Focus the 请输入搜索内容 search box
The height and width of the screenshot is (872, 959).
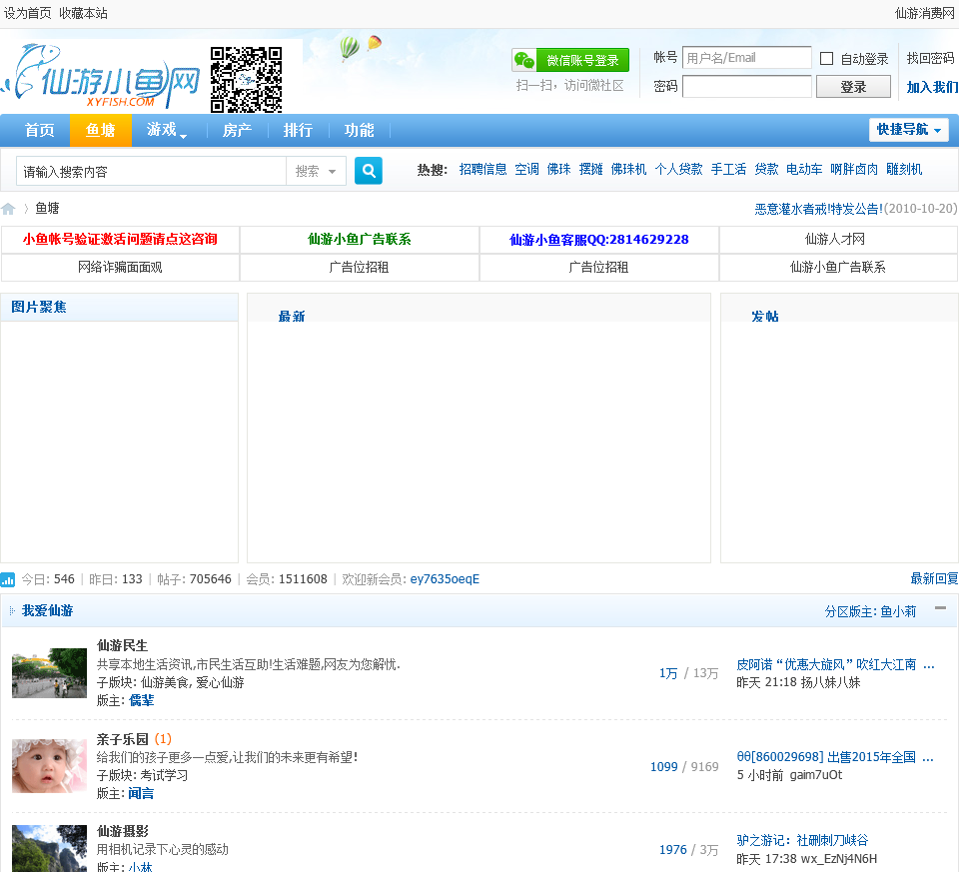coord(151,171)
